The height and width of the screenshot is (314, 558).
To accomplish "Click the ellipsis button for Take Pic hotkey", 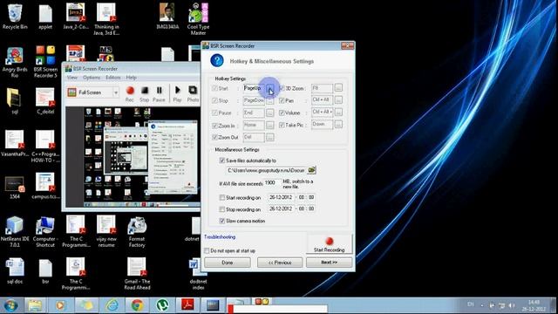I will (338, 124).
